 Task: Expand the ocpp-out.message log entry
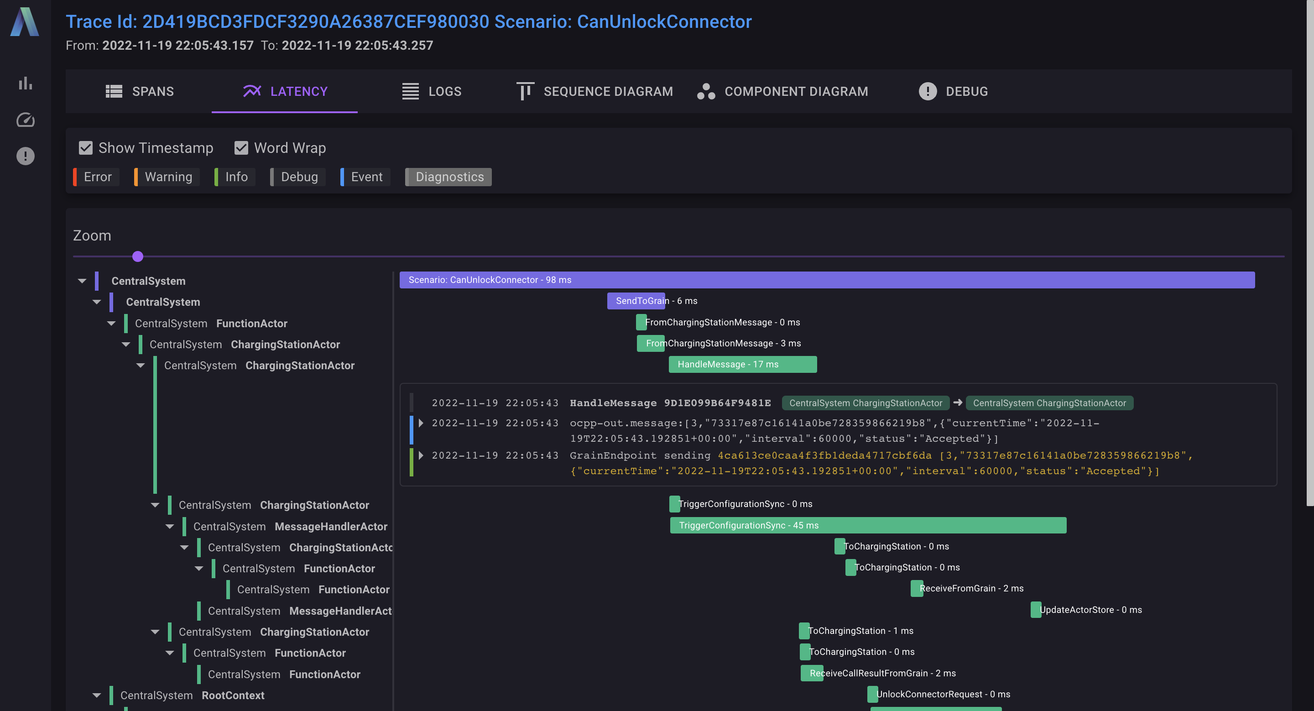pyautogui.click(x=421, y=423)
